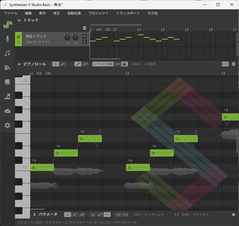Open the music note panel in sidebar

pyautogui.click(x=7, y=53)
